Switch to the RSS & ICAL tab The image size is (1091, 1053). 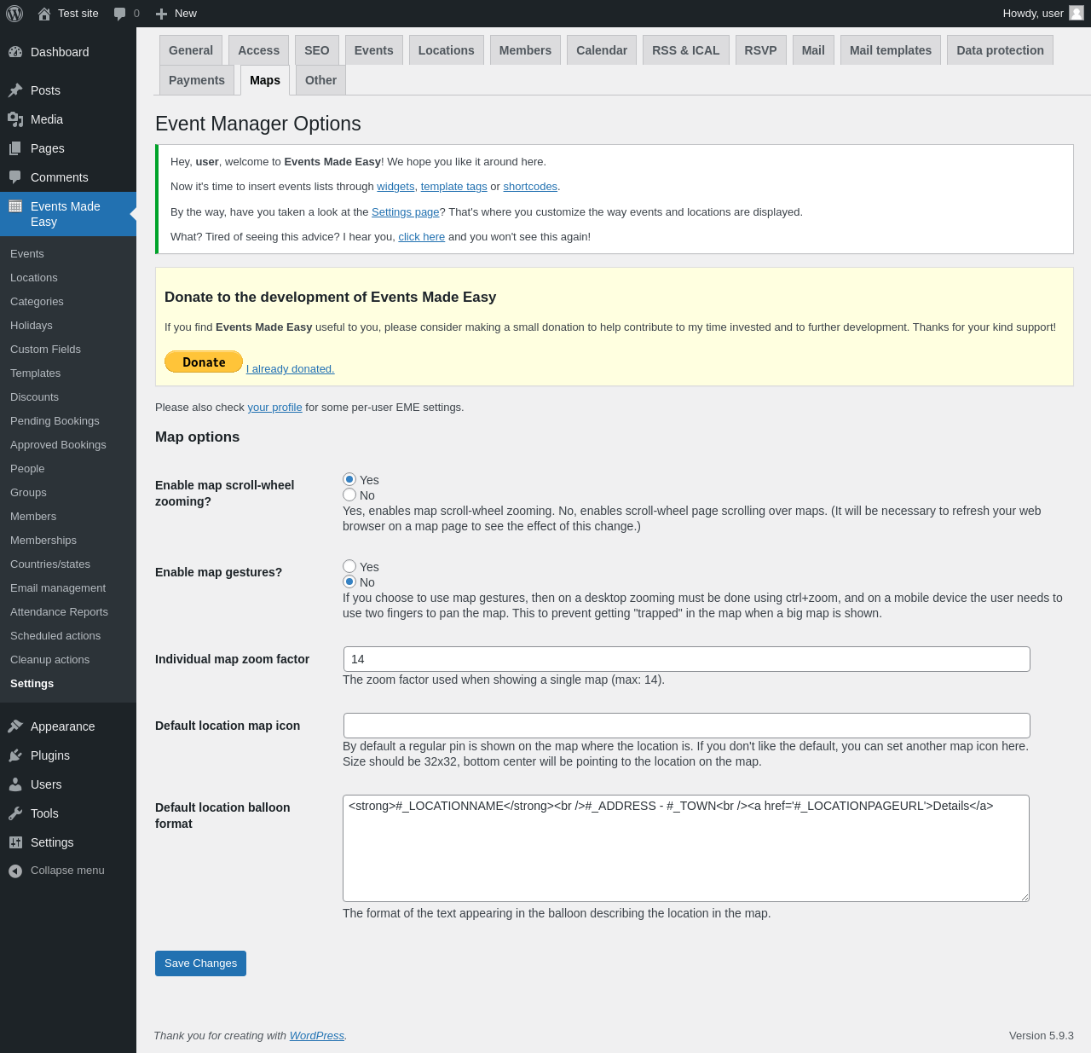[x=685, y=50]
